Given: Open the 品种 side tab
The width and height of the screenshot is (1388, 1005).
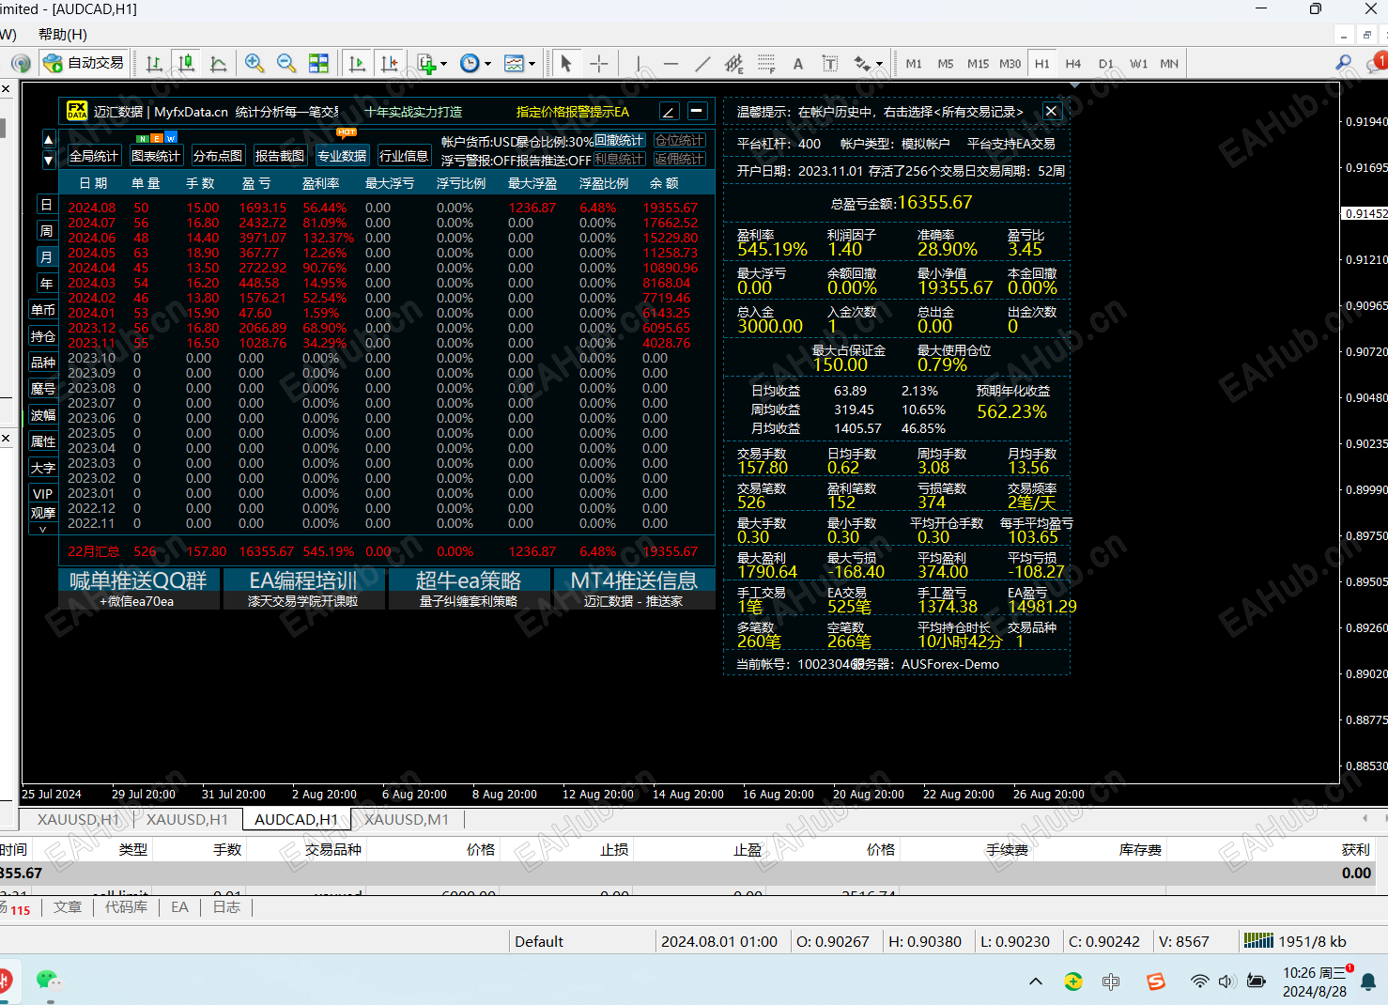Looking at the screenshot, I should click(43, 363).
